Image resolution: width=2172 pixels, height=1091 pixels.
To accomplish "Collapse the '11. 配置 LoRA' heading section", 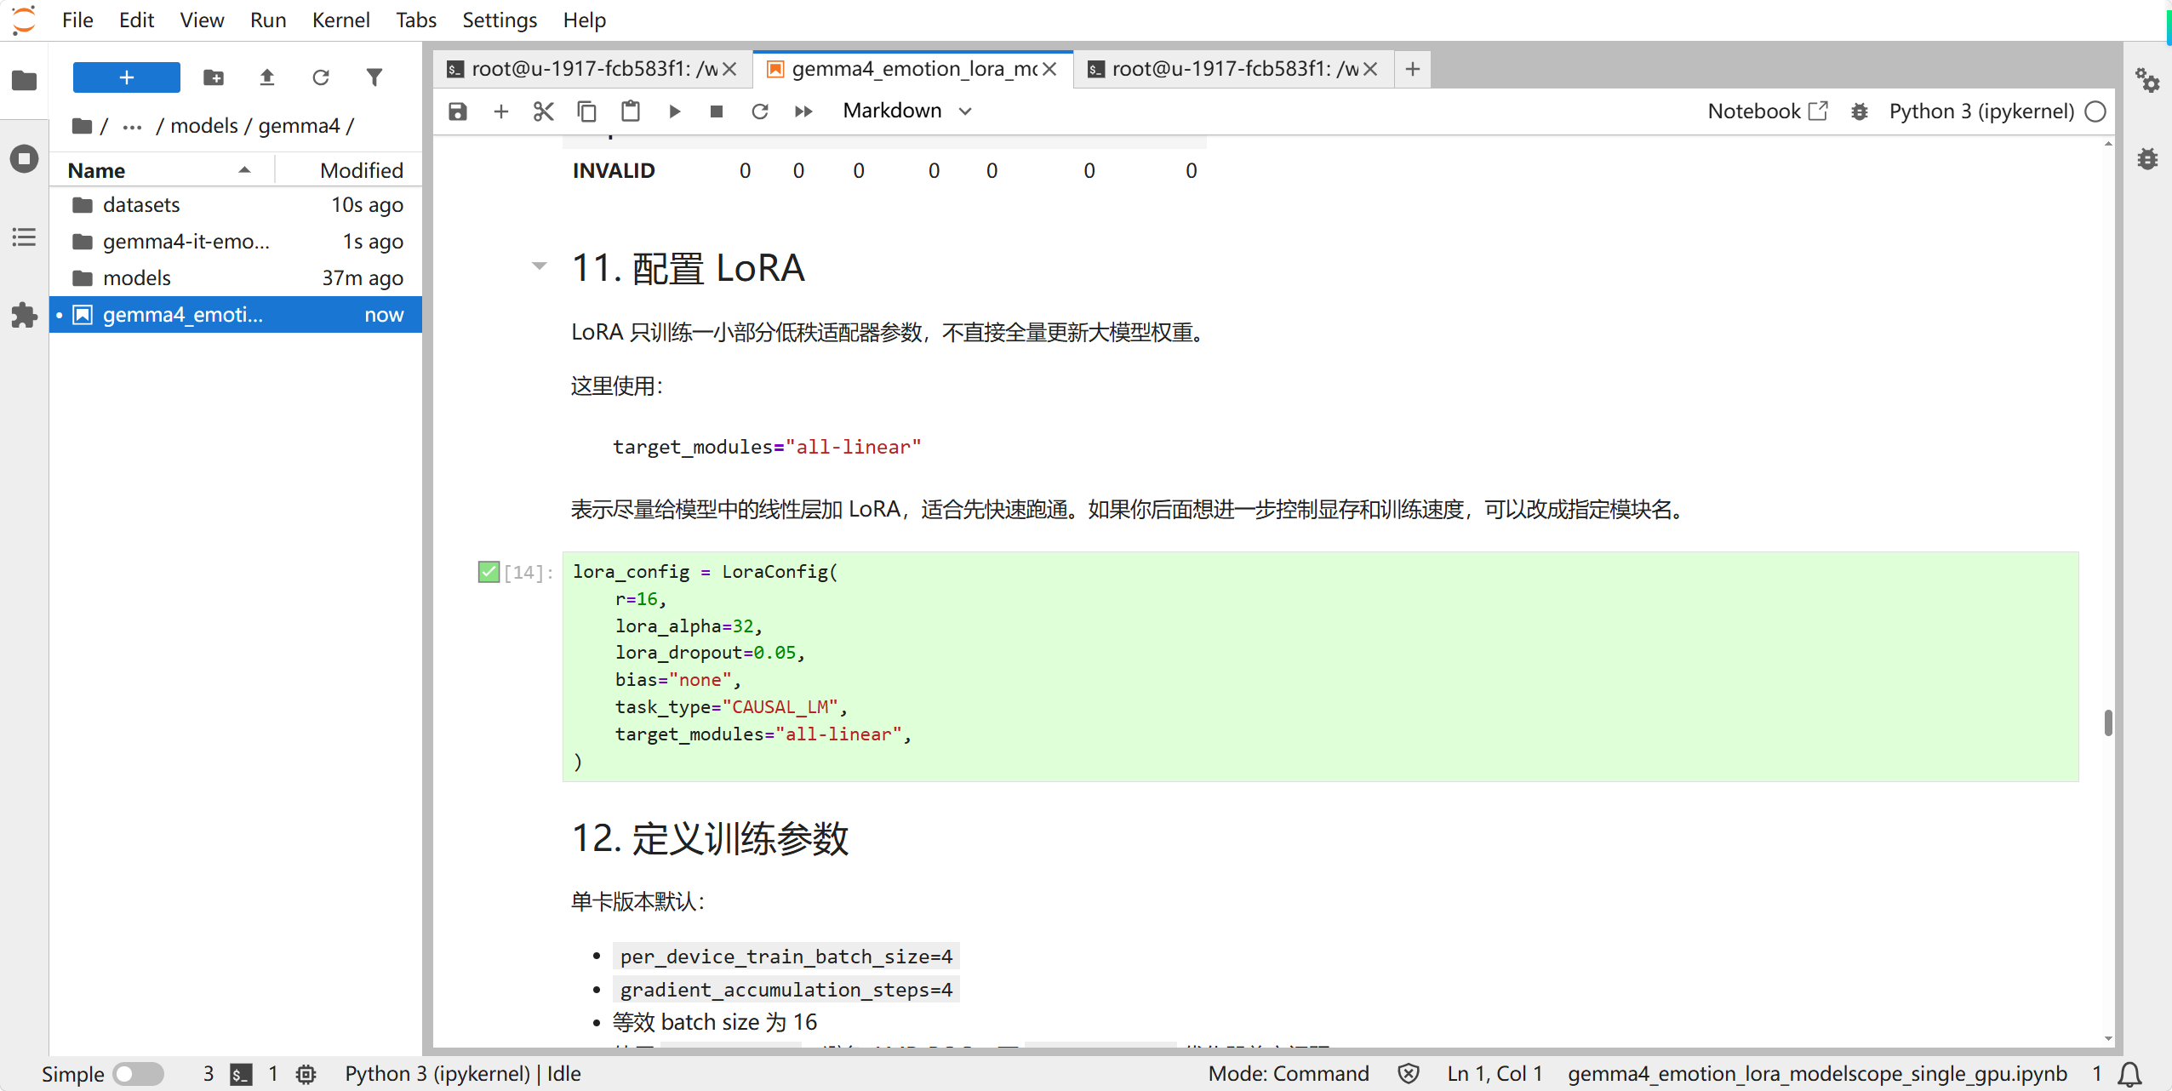I will (x=539, y=266).
